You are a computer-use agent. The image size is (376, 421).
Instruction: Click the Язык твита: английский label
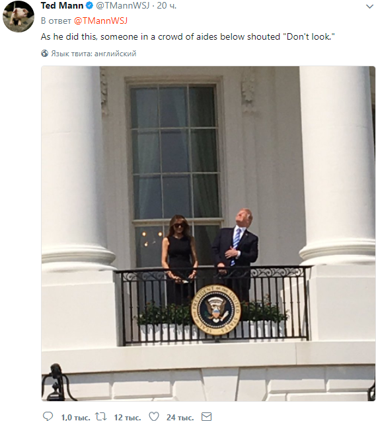tap(94, 54)
